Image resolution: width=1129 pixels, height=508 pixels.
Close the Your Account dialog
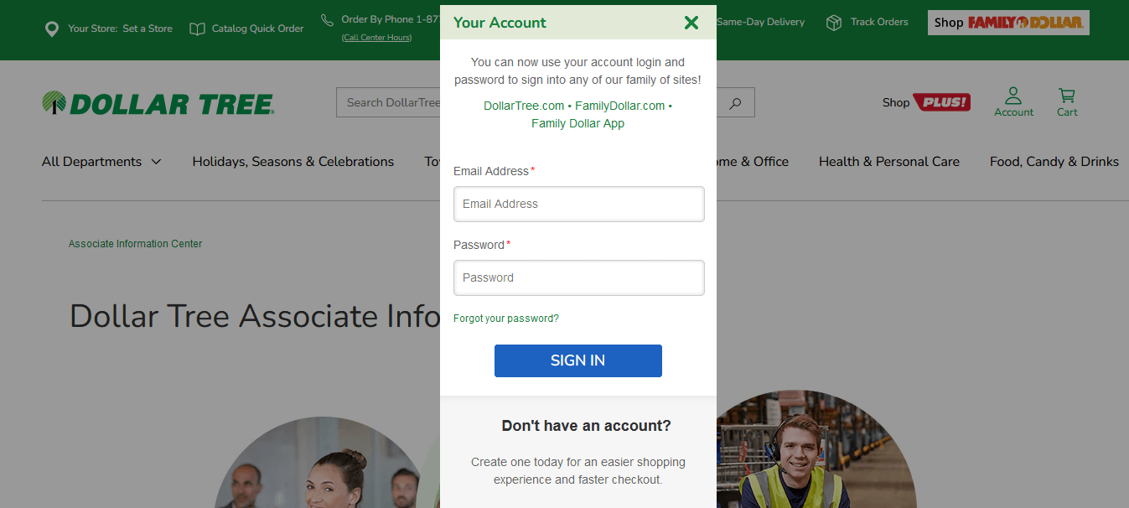[691, 23]
